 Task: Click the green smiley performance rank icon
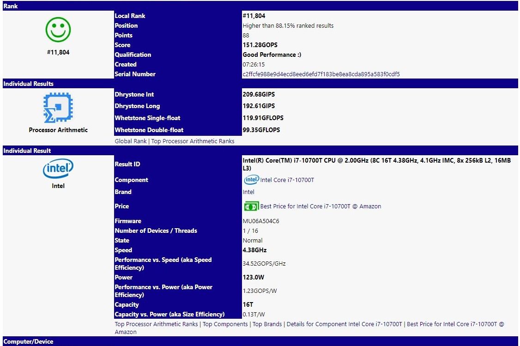point(58,29)
